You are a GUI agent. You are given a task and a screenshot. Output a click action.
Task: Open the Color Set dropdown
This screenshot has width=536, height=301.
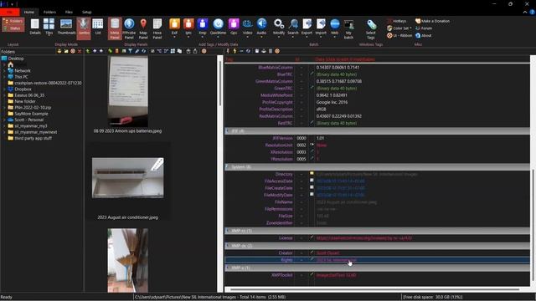point(399,28)
